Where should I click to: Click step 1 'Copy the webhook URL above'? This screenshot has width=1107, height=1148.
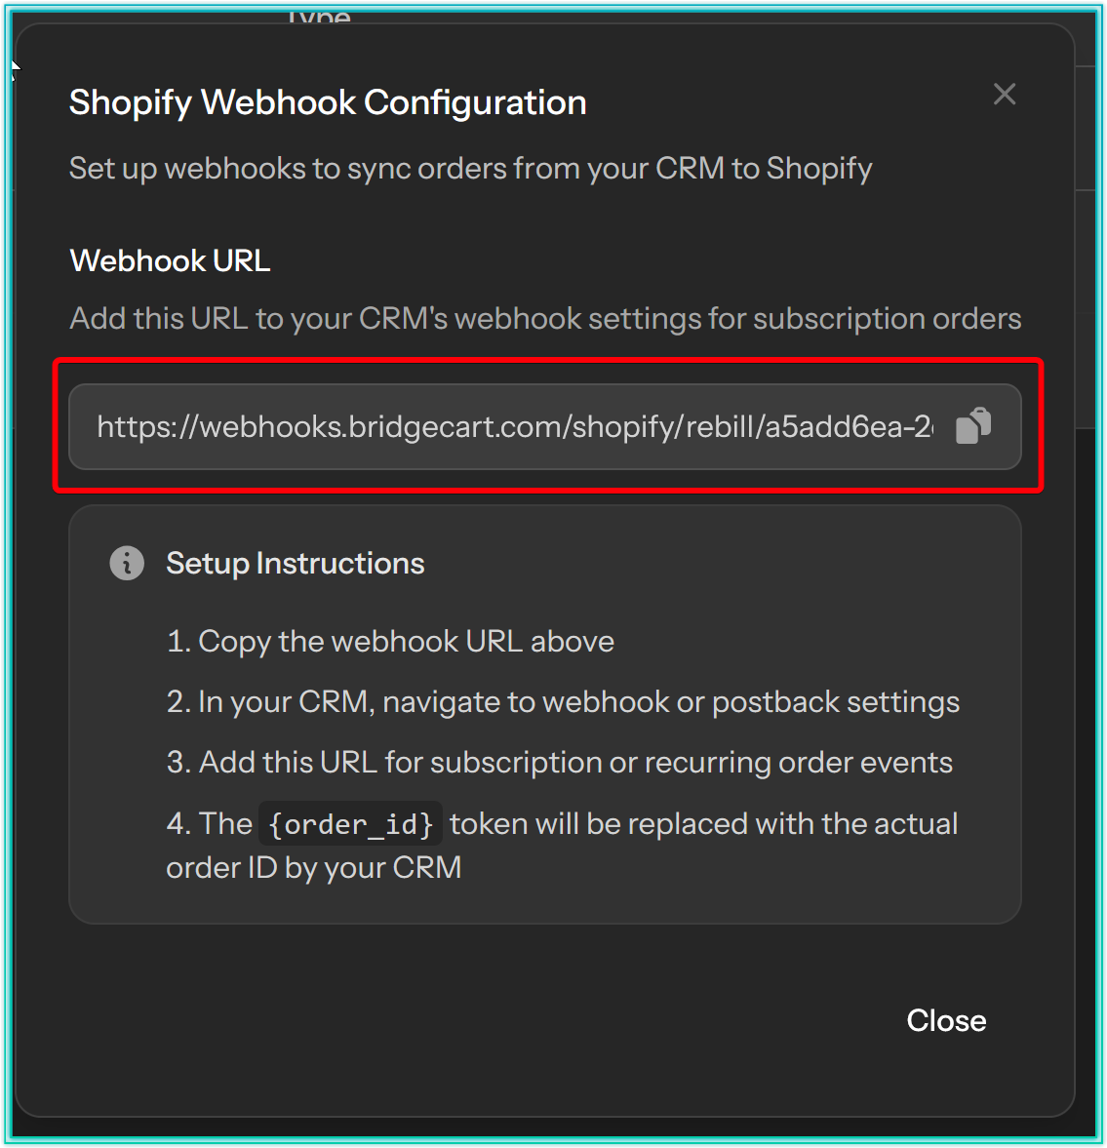tap(390, 641)
